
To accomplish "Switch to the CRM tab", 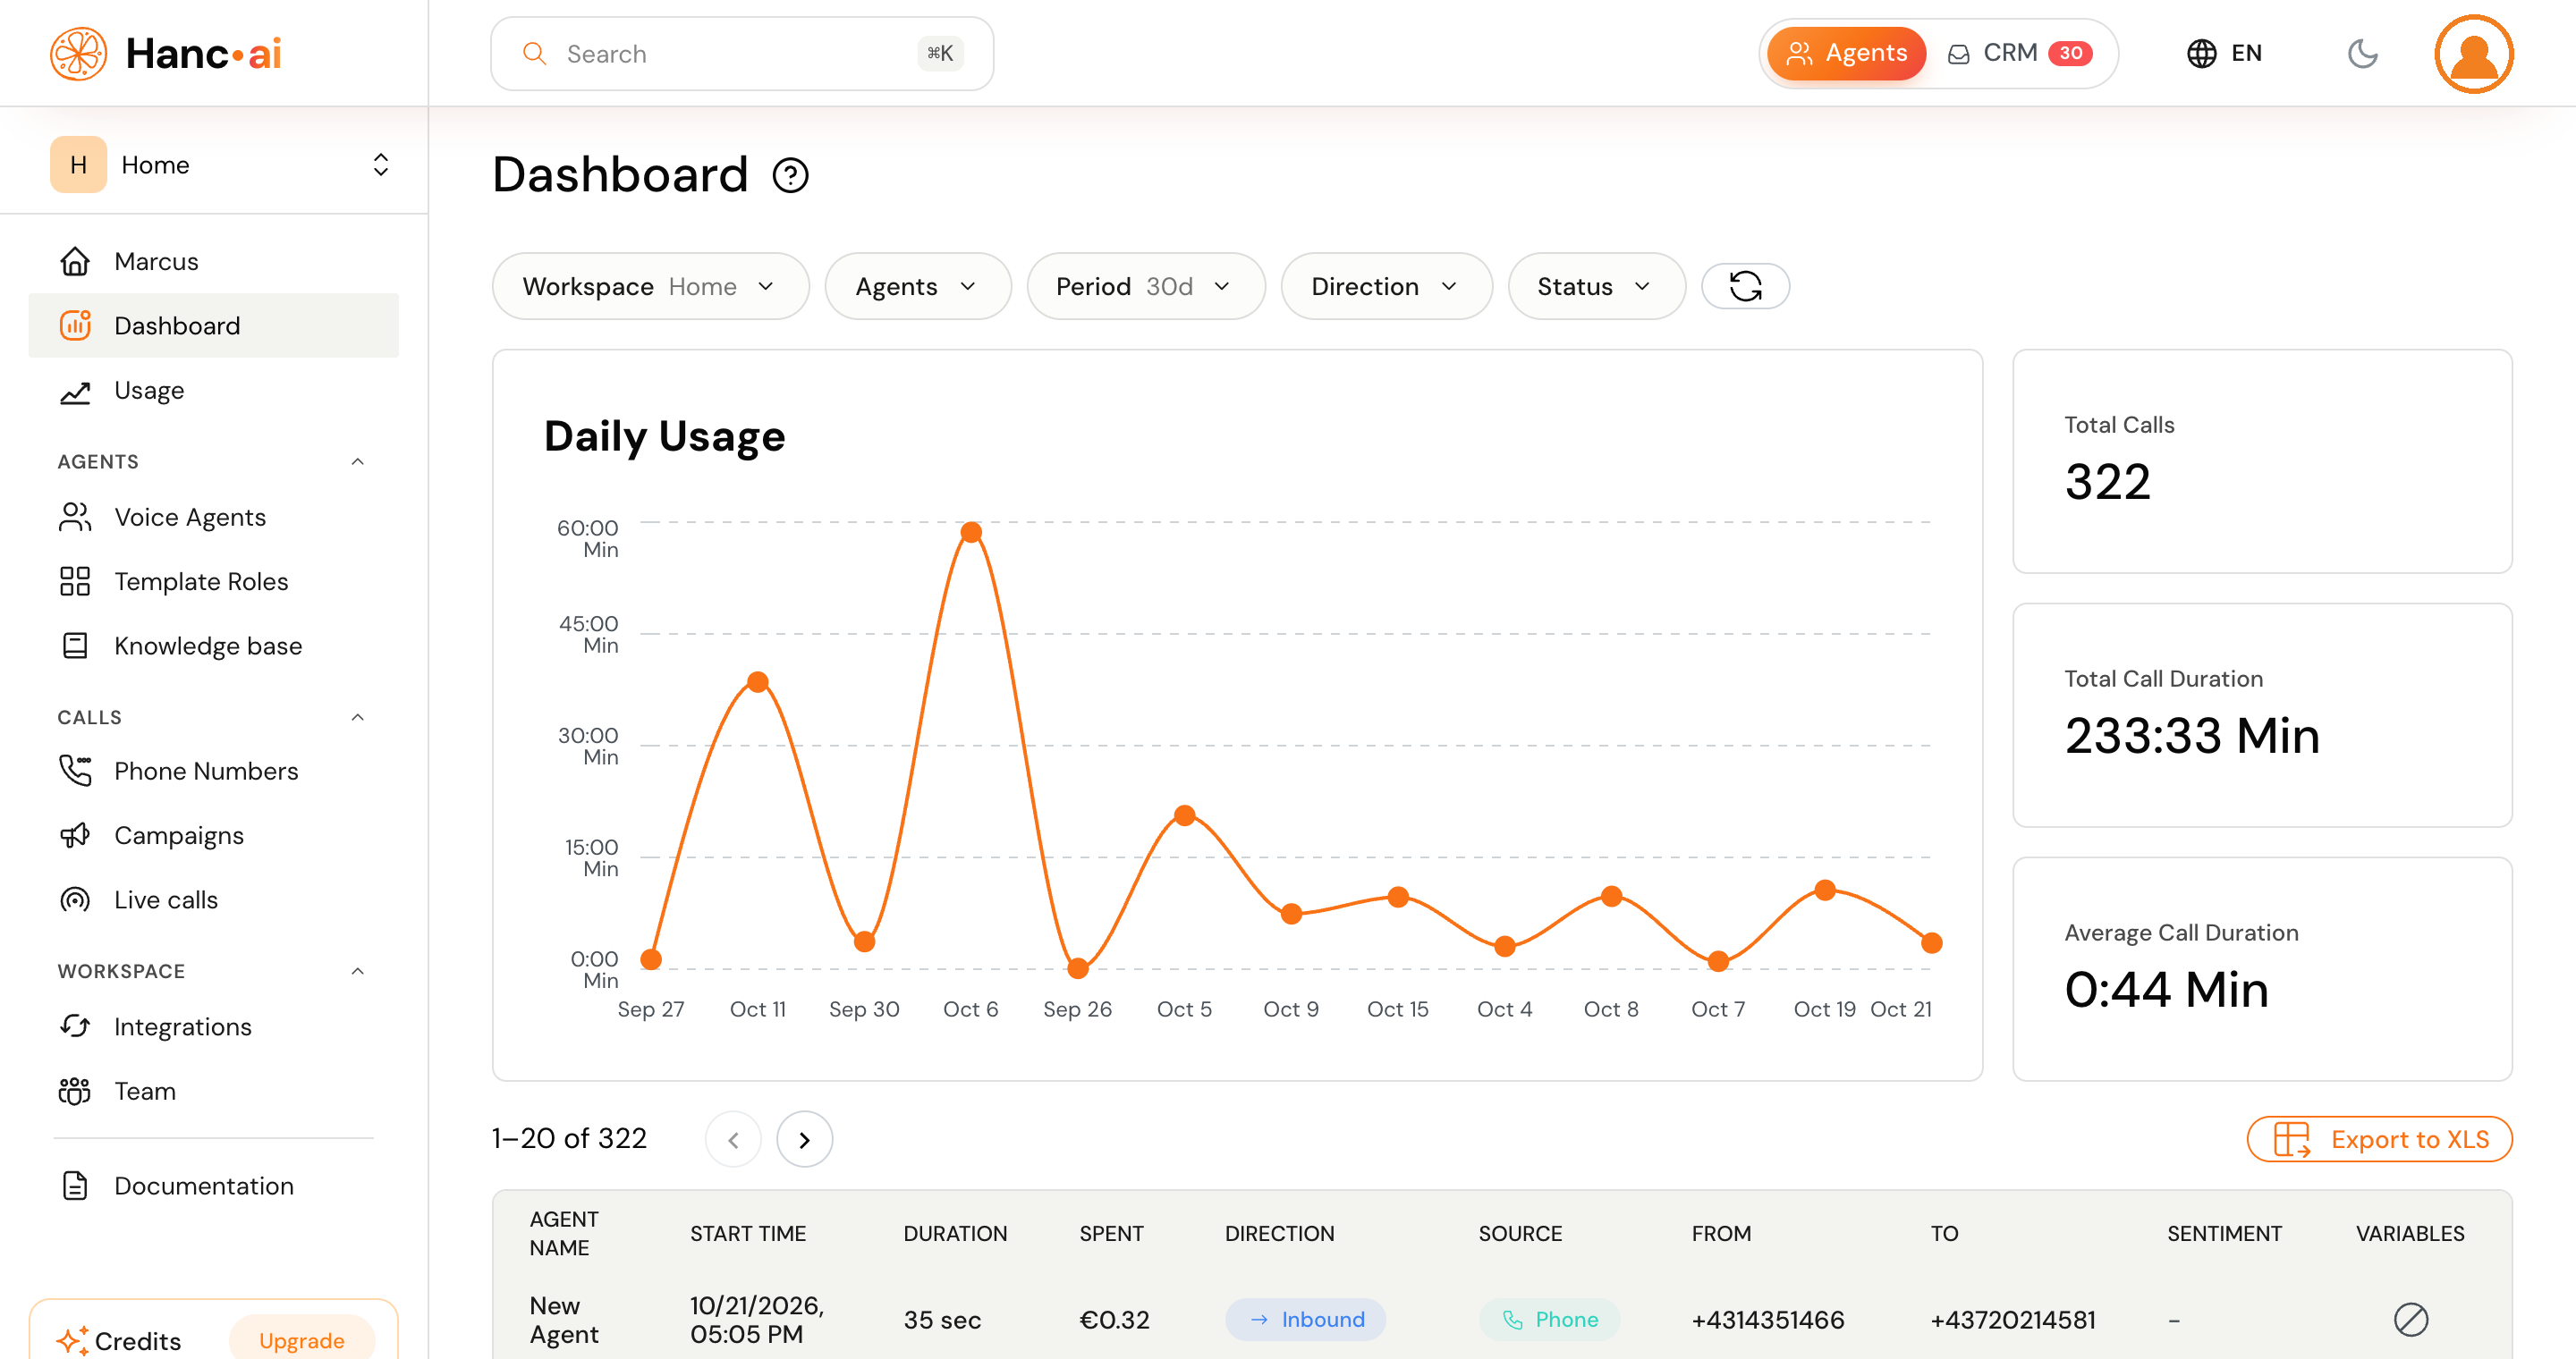I will [x=2021, y=53].
